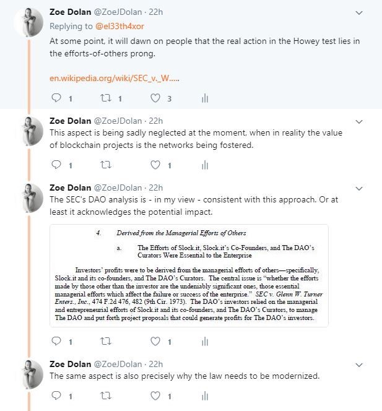Like the SEC's DAO analysis tweet

(156, 340)
